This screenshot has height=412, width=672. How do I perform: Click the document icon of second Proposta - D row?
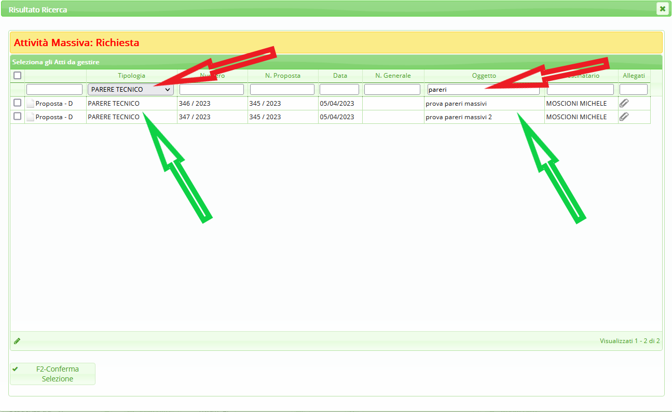[31, 117]
